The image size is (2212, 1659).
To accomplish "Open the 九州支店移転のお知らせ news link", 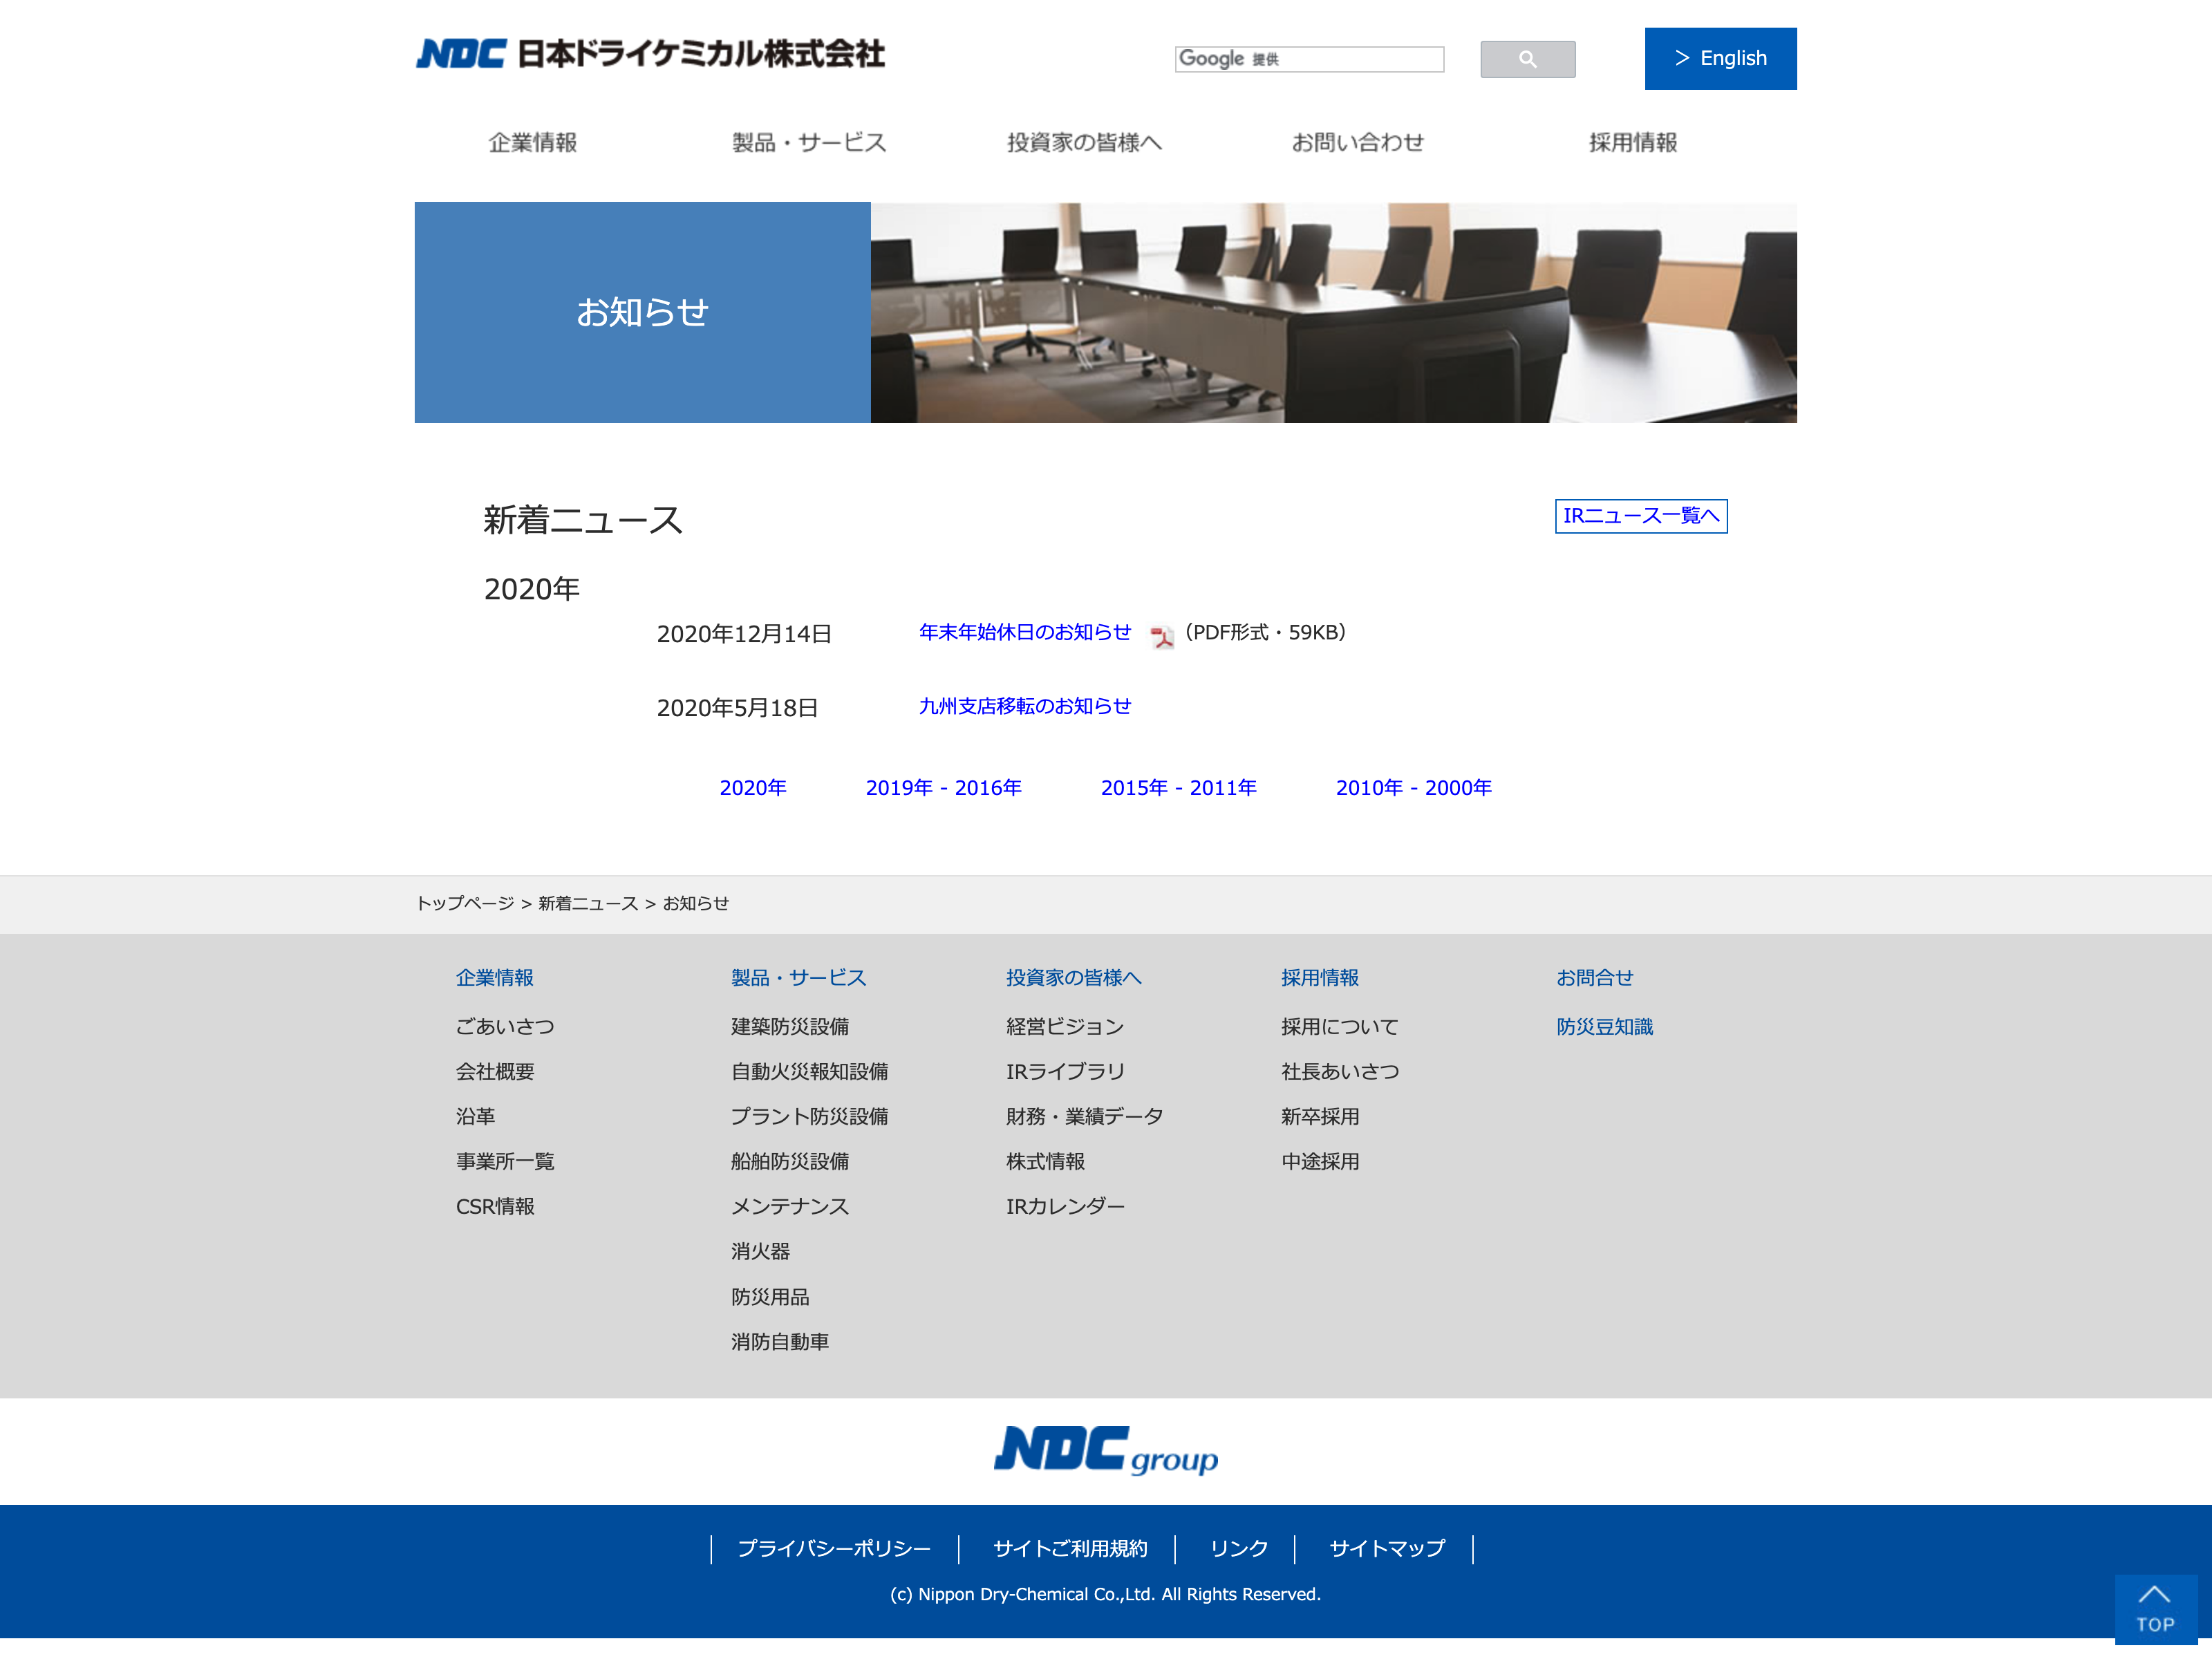I will [1024, 706].
